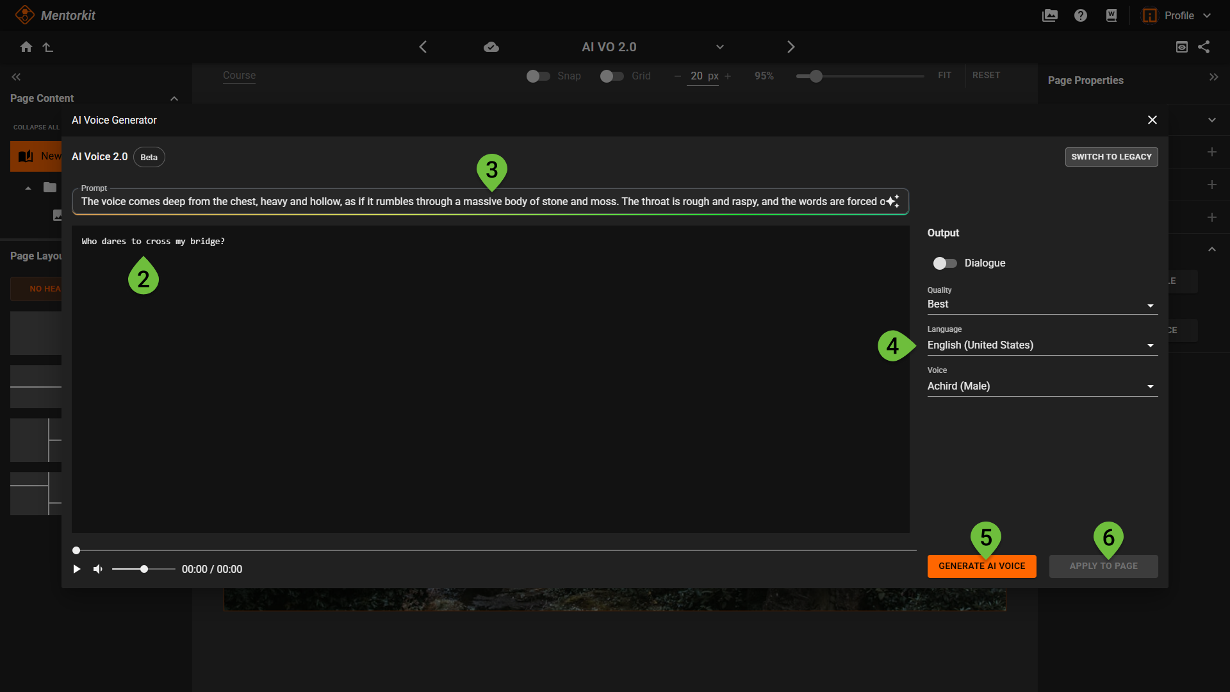Enable the Snap toggle
This screenshot has width=1230, height=692.
point(538,76)
